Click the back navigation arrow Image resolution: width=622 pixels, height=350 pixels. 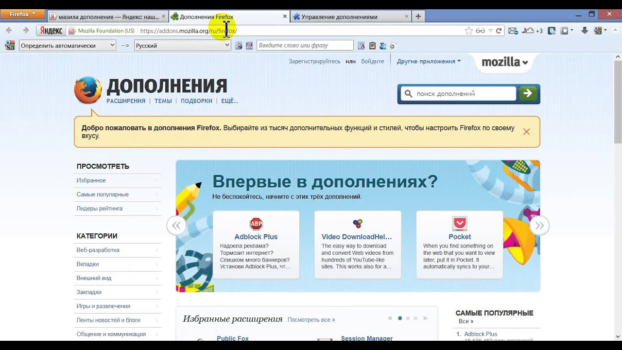coord(9,31)
